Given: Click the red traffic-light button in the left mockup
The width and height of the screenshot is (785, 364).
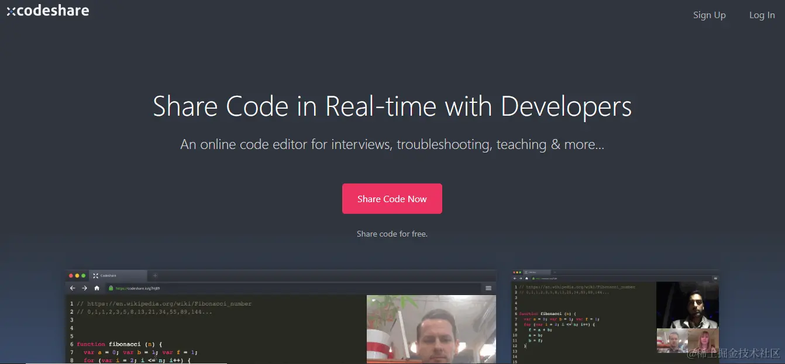Looking at the screenshot, I should point(71,275).
